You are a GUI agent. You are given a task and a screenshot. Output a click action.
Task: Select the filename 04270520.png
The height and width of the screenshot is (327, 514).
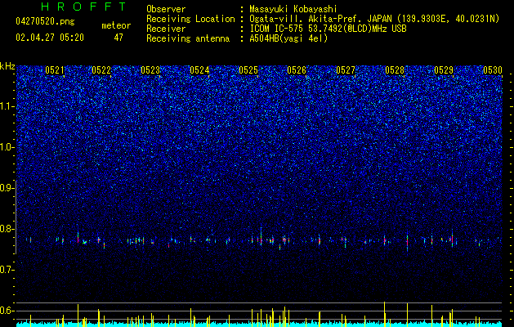click(45, 22)
